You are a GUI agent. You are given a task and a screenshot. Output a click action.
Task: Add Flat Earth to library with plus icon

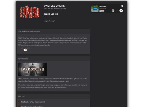point(113,11)
